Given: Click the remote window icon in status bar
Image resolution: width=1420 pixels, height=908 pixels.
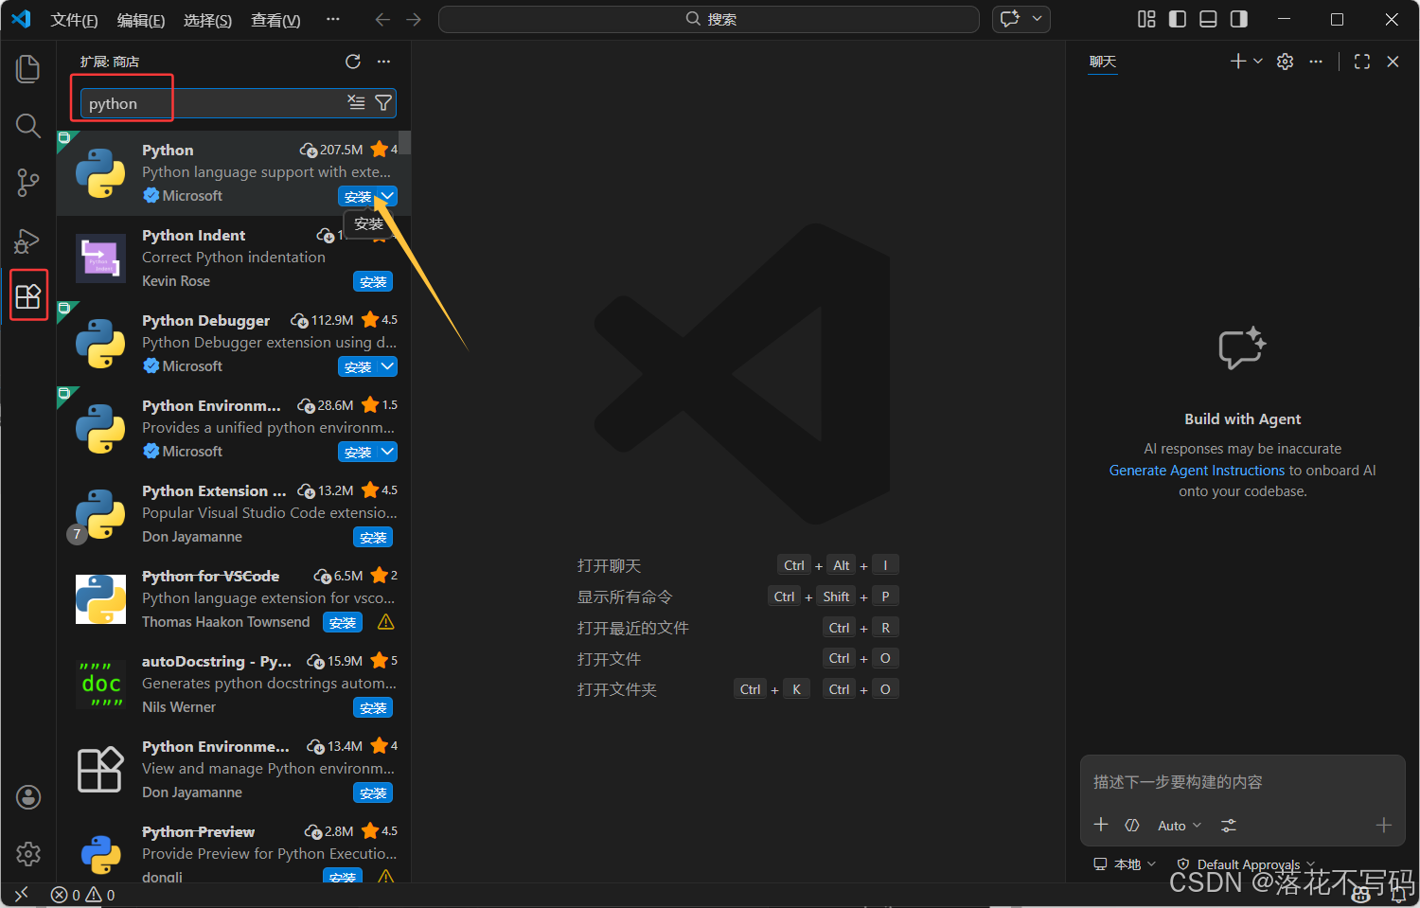Looking at the screenshot, I should click(x=22, y=895).
